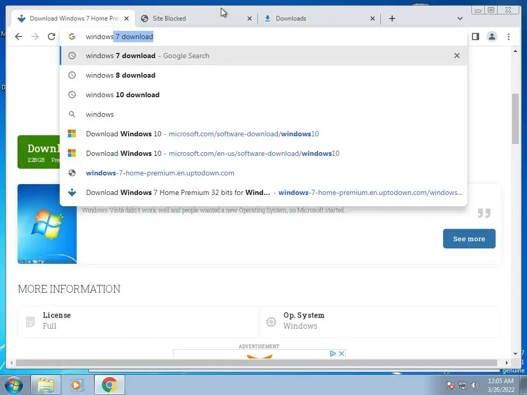
Task: Select the windows 8 download suggestion
Action: [x=263, y=75]
